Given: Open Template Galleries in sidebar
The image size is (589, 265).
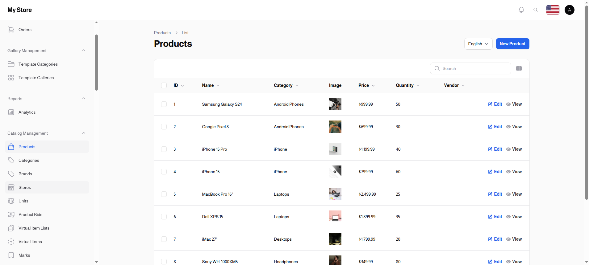Looking at the screenshot, I should click(x=47, y=78).
